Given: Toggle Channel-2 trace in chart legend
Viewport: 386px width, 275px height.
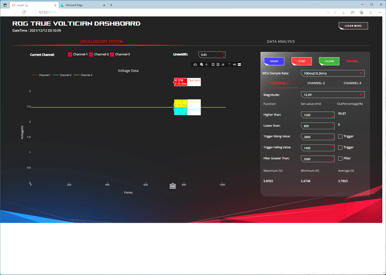Looking at the screenshot, I should [x=62, y=75].
